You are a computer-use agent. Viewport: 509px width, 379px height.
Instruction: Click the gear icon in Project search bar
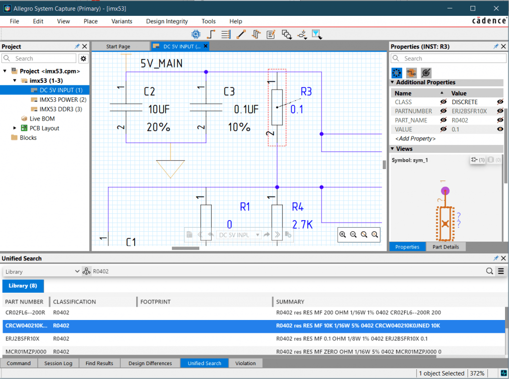83,59
